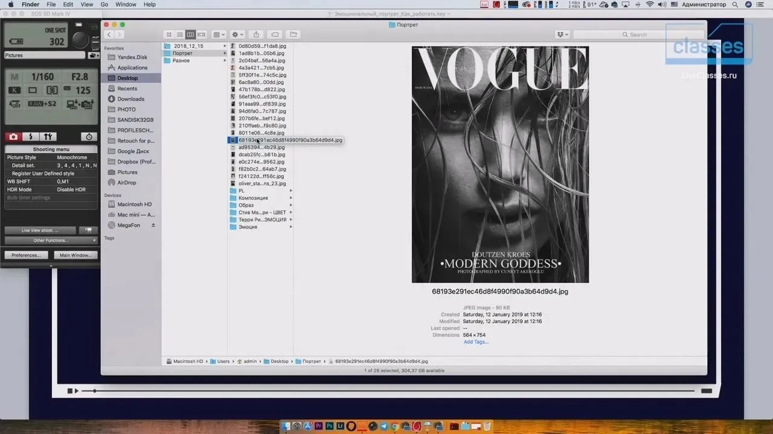
Task: Eject the MegaFon device
Action: coord(153,225)
